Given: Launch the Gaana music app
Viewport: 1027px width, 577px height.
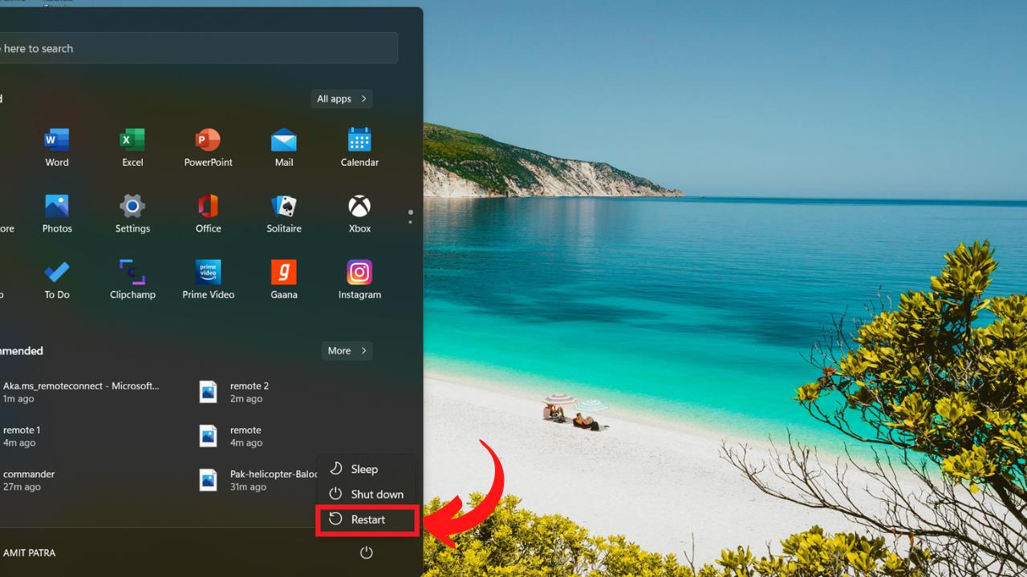Looking at the screenshot, I should [x=284, y=280].
